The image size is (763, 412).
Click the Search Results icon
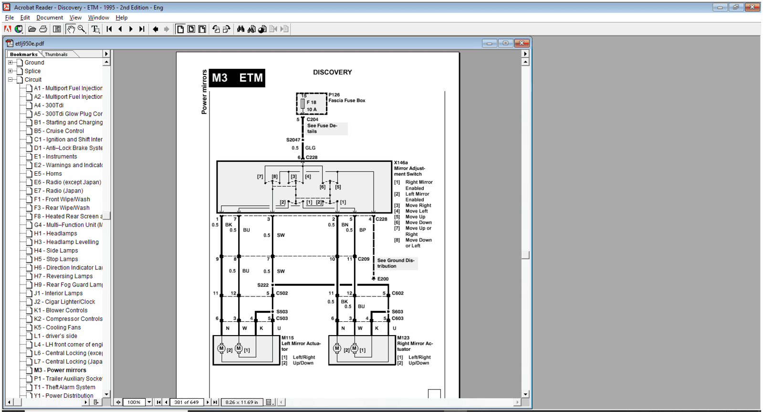click(262, 29)
